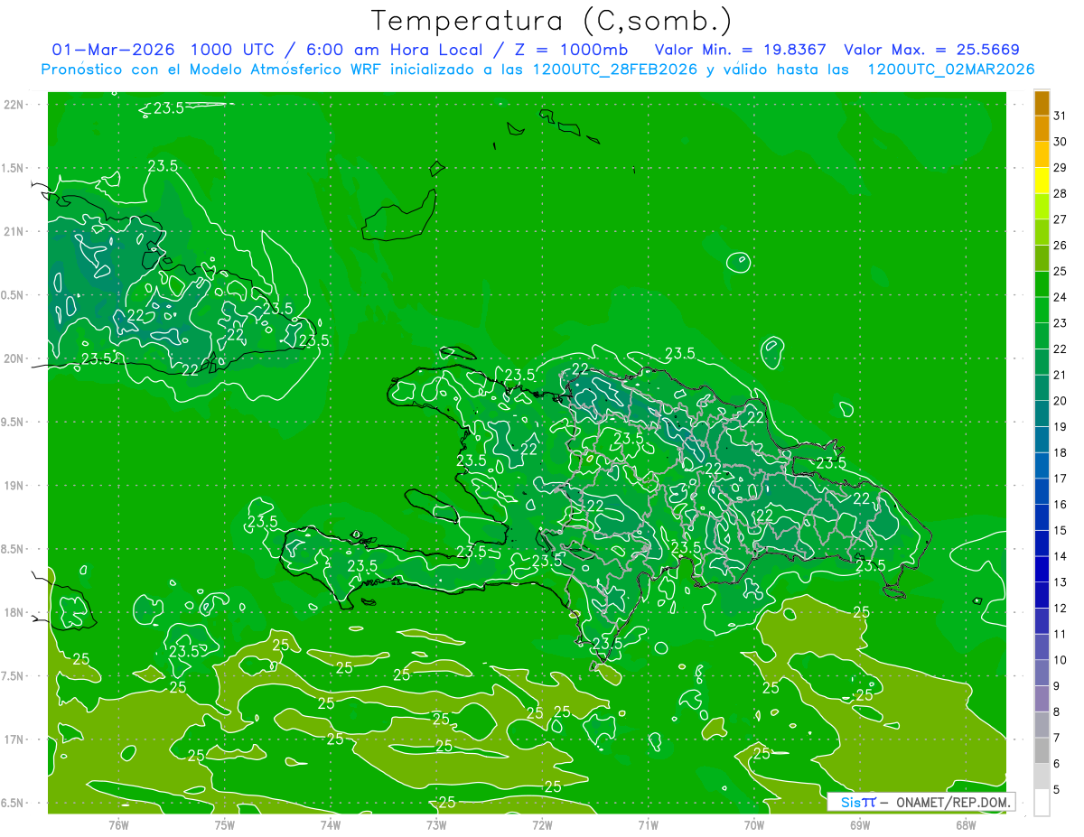Click the '21N' latitude axis label
Viewport: 1084px width, 837px height.
point(14,232)
